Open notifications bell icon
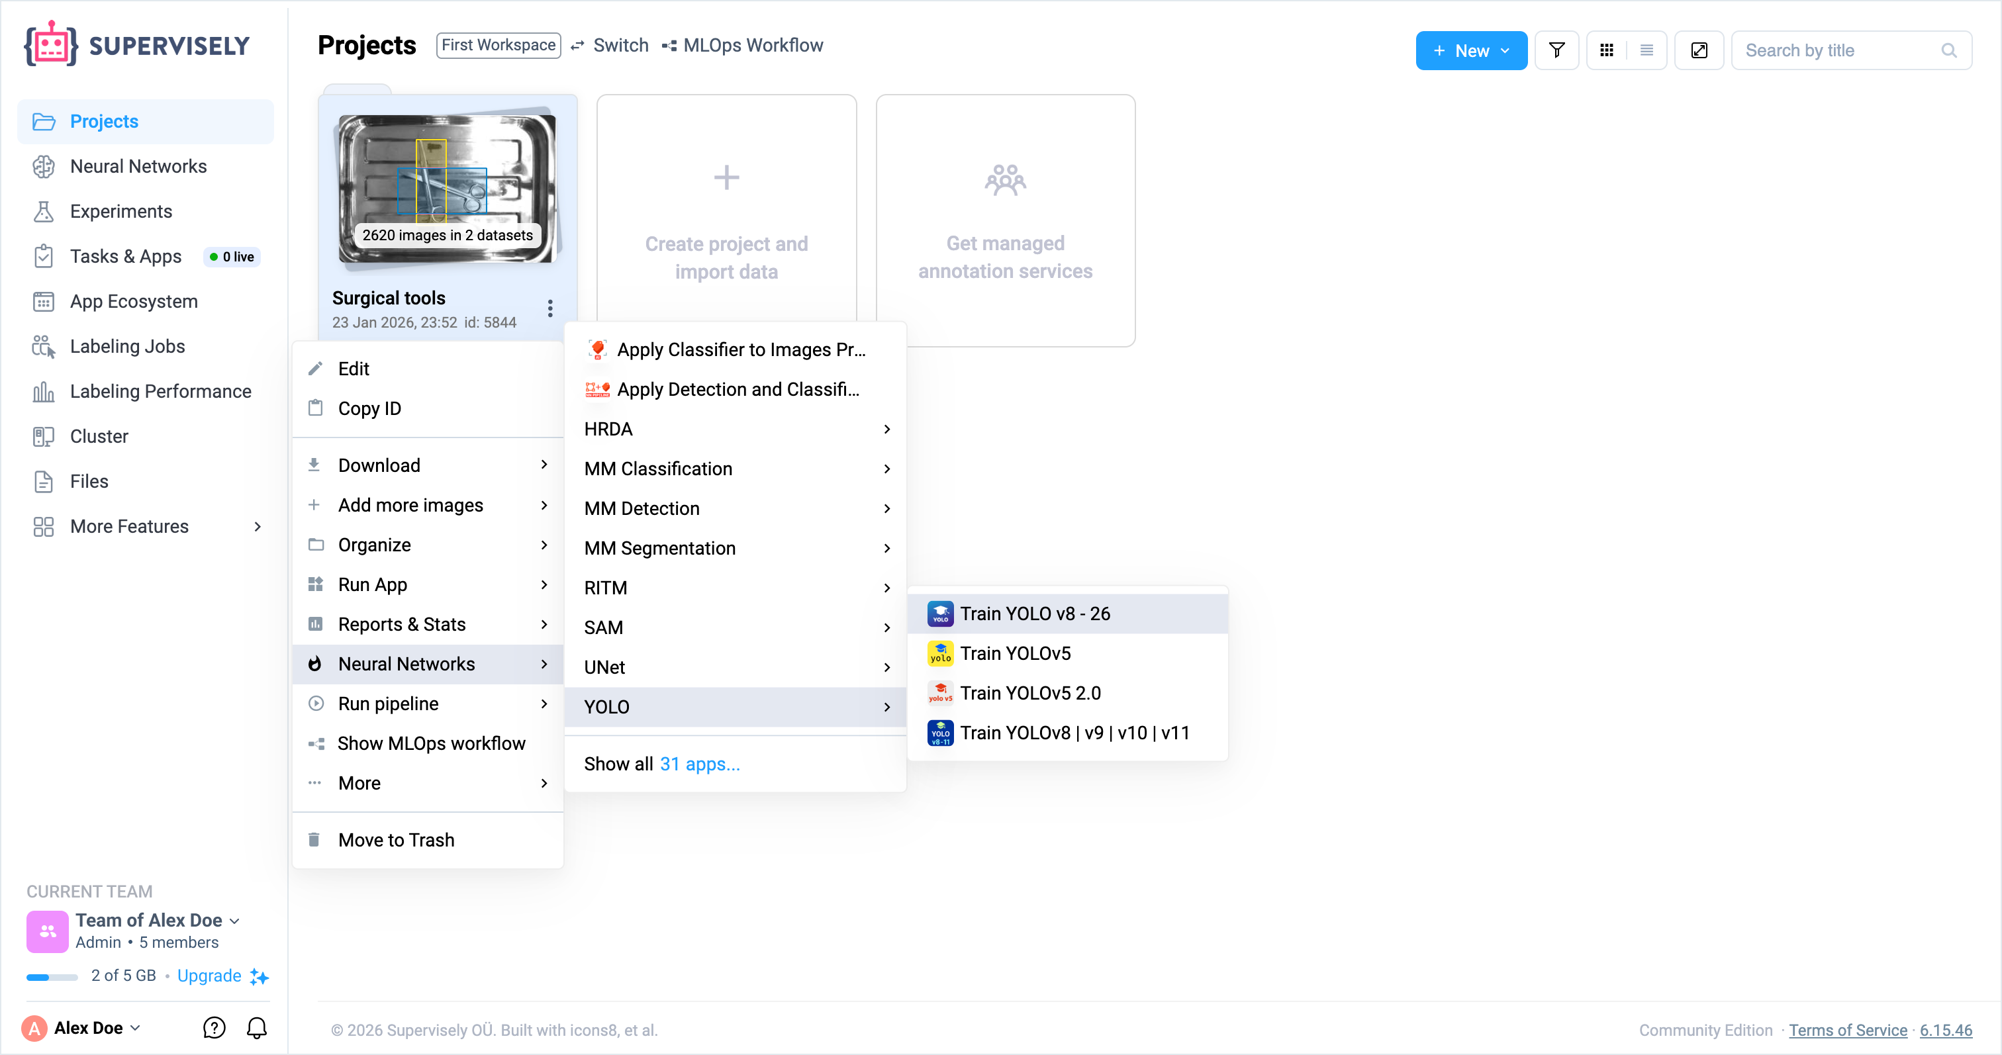 (256, 1028)
